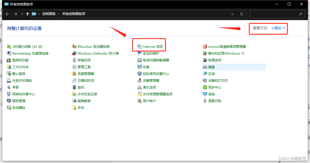Expand chevron after 控制面板 breadcrumb
Screen dimensions: 310x163
59,14
